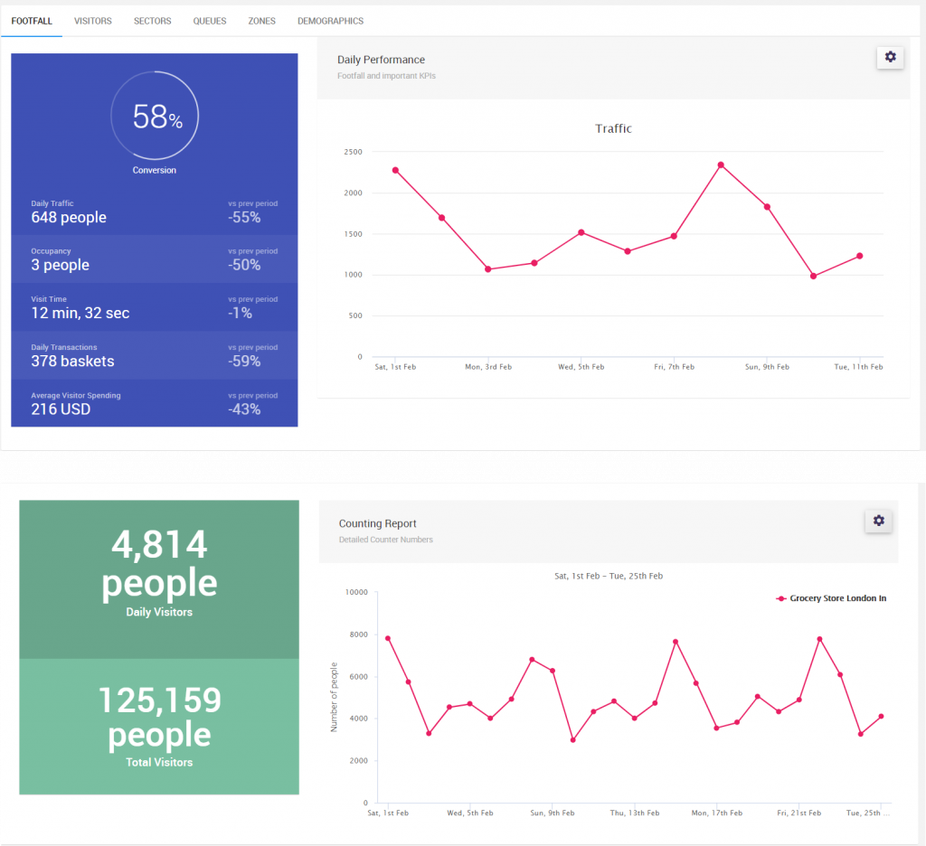Open the Sectors tab
The width and height of the screenshot is (926, 846).
152,22
